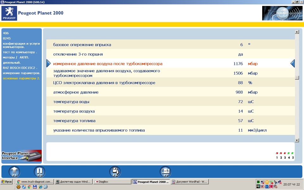Switch to www.truck-diagnost.com Chrome taskbar window
Screen dimensions: 304x190
pyautogui.click(x=35, y=182)
